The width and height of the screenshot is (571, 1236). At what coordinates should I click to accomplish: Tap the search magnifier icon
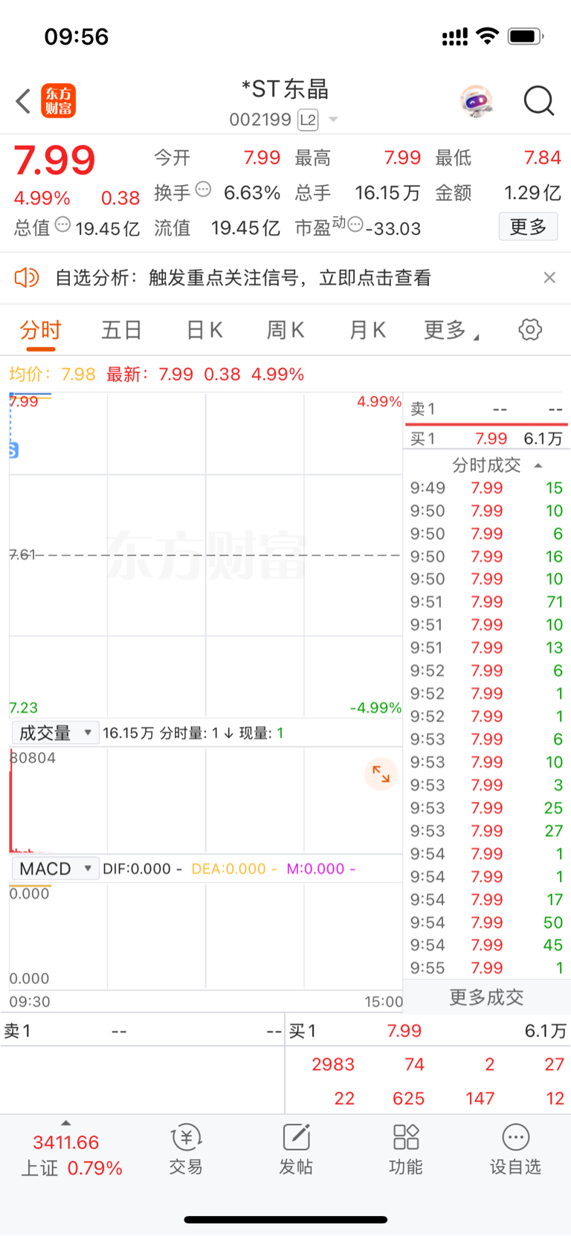coord(539,101)
